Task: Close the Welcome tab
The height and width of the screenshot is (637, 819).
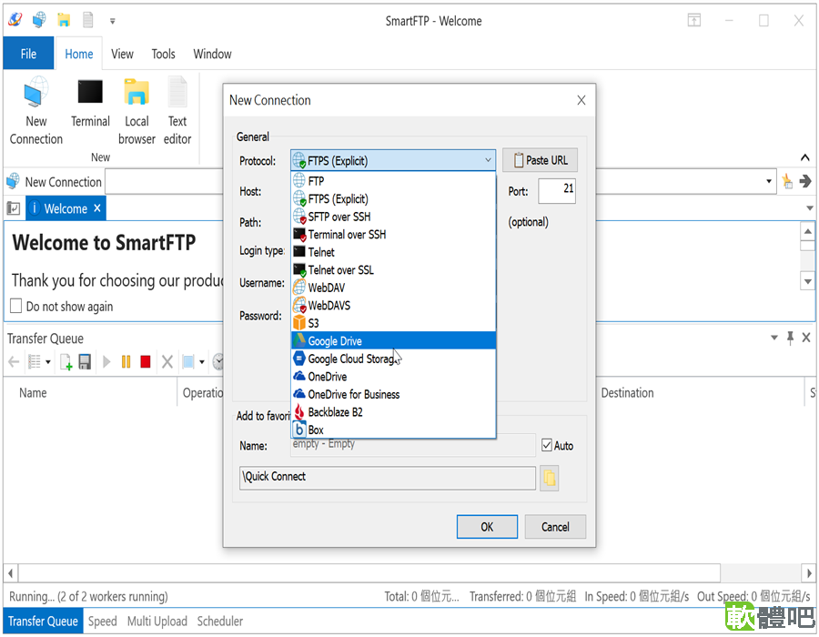Action: click(x=97, y=207)
